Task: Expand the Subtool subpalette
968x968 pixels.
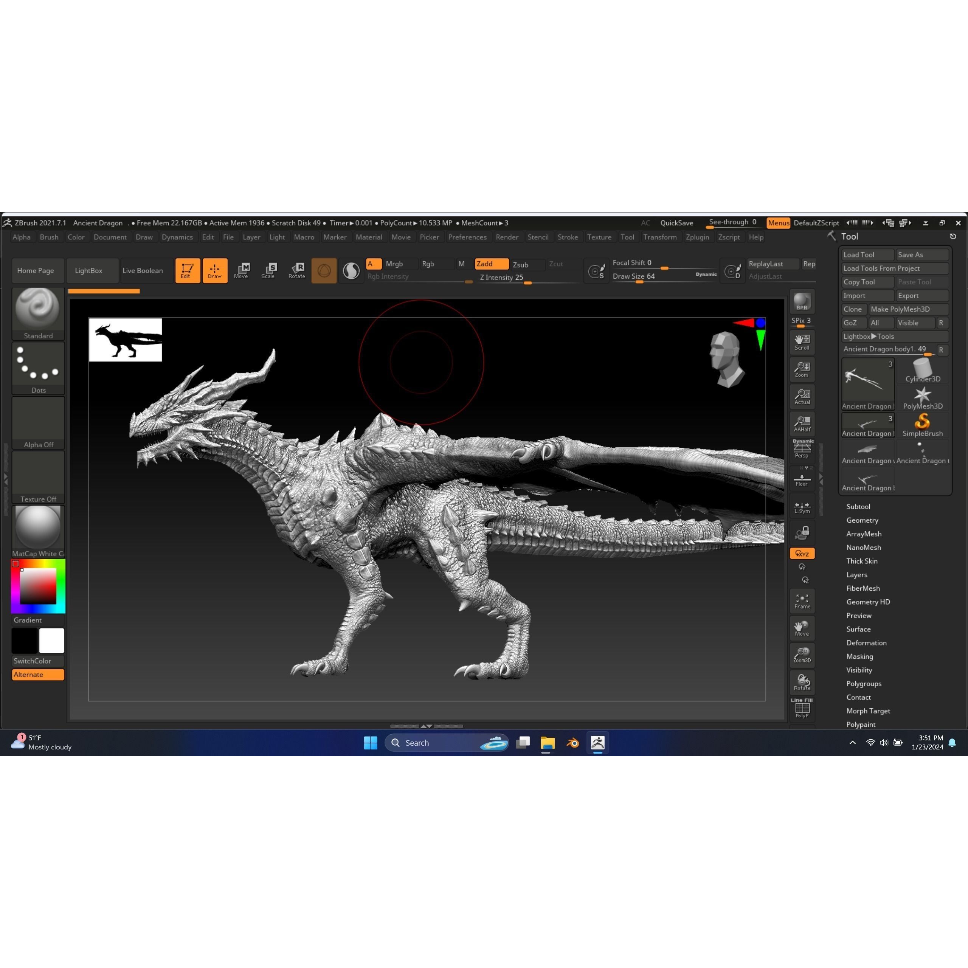Action: pyautogui.click(x=858, y=506)
